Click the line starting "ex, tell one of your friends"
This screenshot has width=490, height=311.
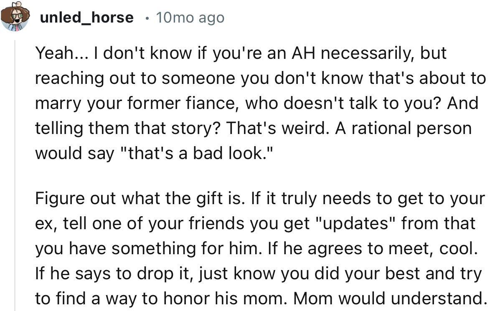[x=255, y=224]
